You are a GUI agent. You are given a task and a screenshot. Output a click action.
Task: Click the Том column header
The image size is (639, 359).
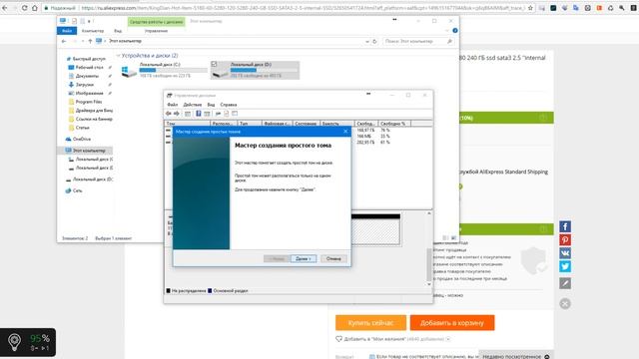(188, 124)
